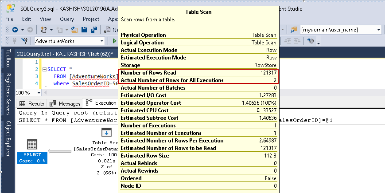Viewport: 385px width, 193px height.
Task: Click Estimated Operator Cost value 1.40636 (100%)
Action: click(x=259, y=103)
